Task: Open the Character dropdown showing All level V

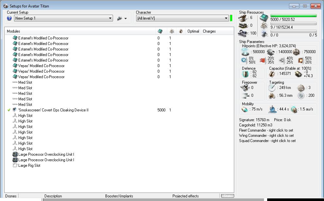Action: (183, 18)
